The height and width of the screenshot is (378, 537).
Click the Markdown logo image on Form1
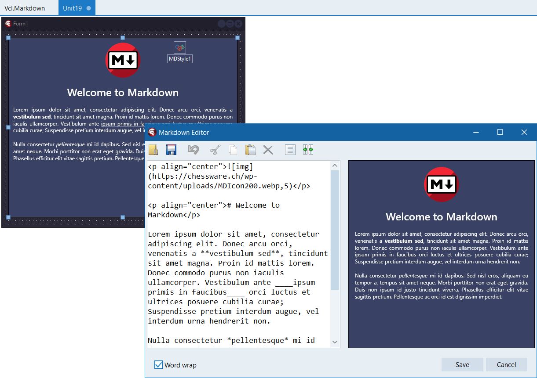[123, 60]
